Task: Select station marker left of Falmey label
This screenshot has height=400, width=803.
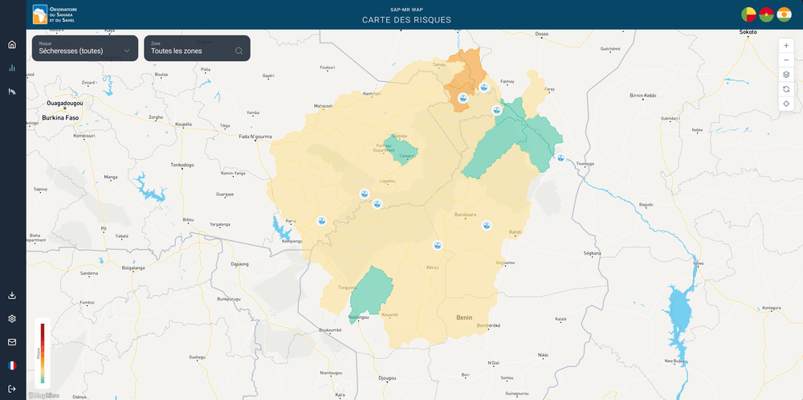Action: [x=484, y=87]
